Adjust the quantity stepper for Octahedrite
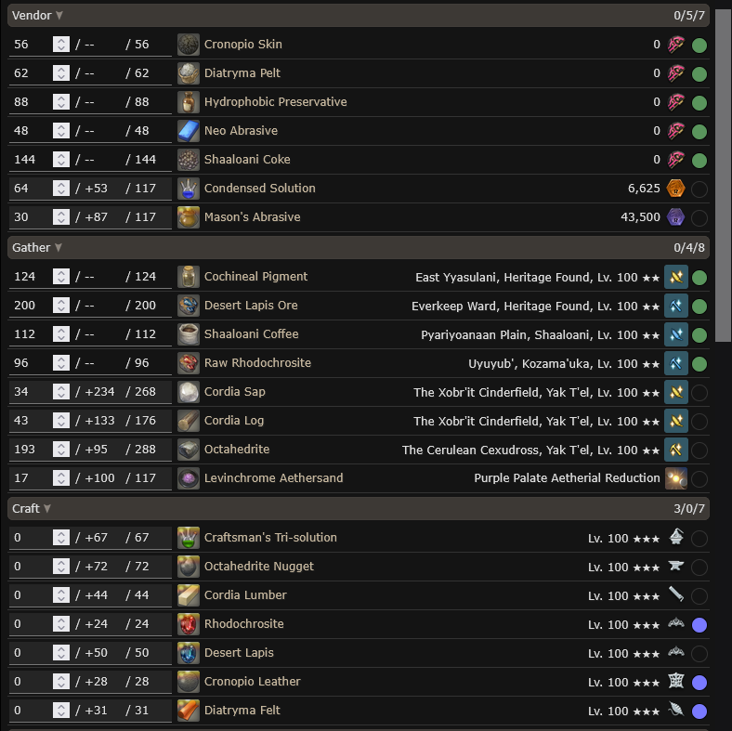The image size is (732, 731). (61, 450)
